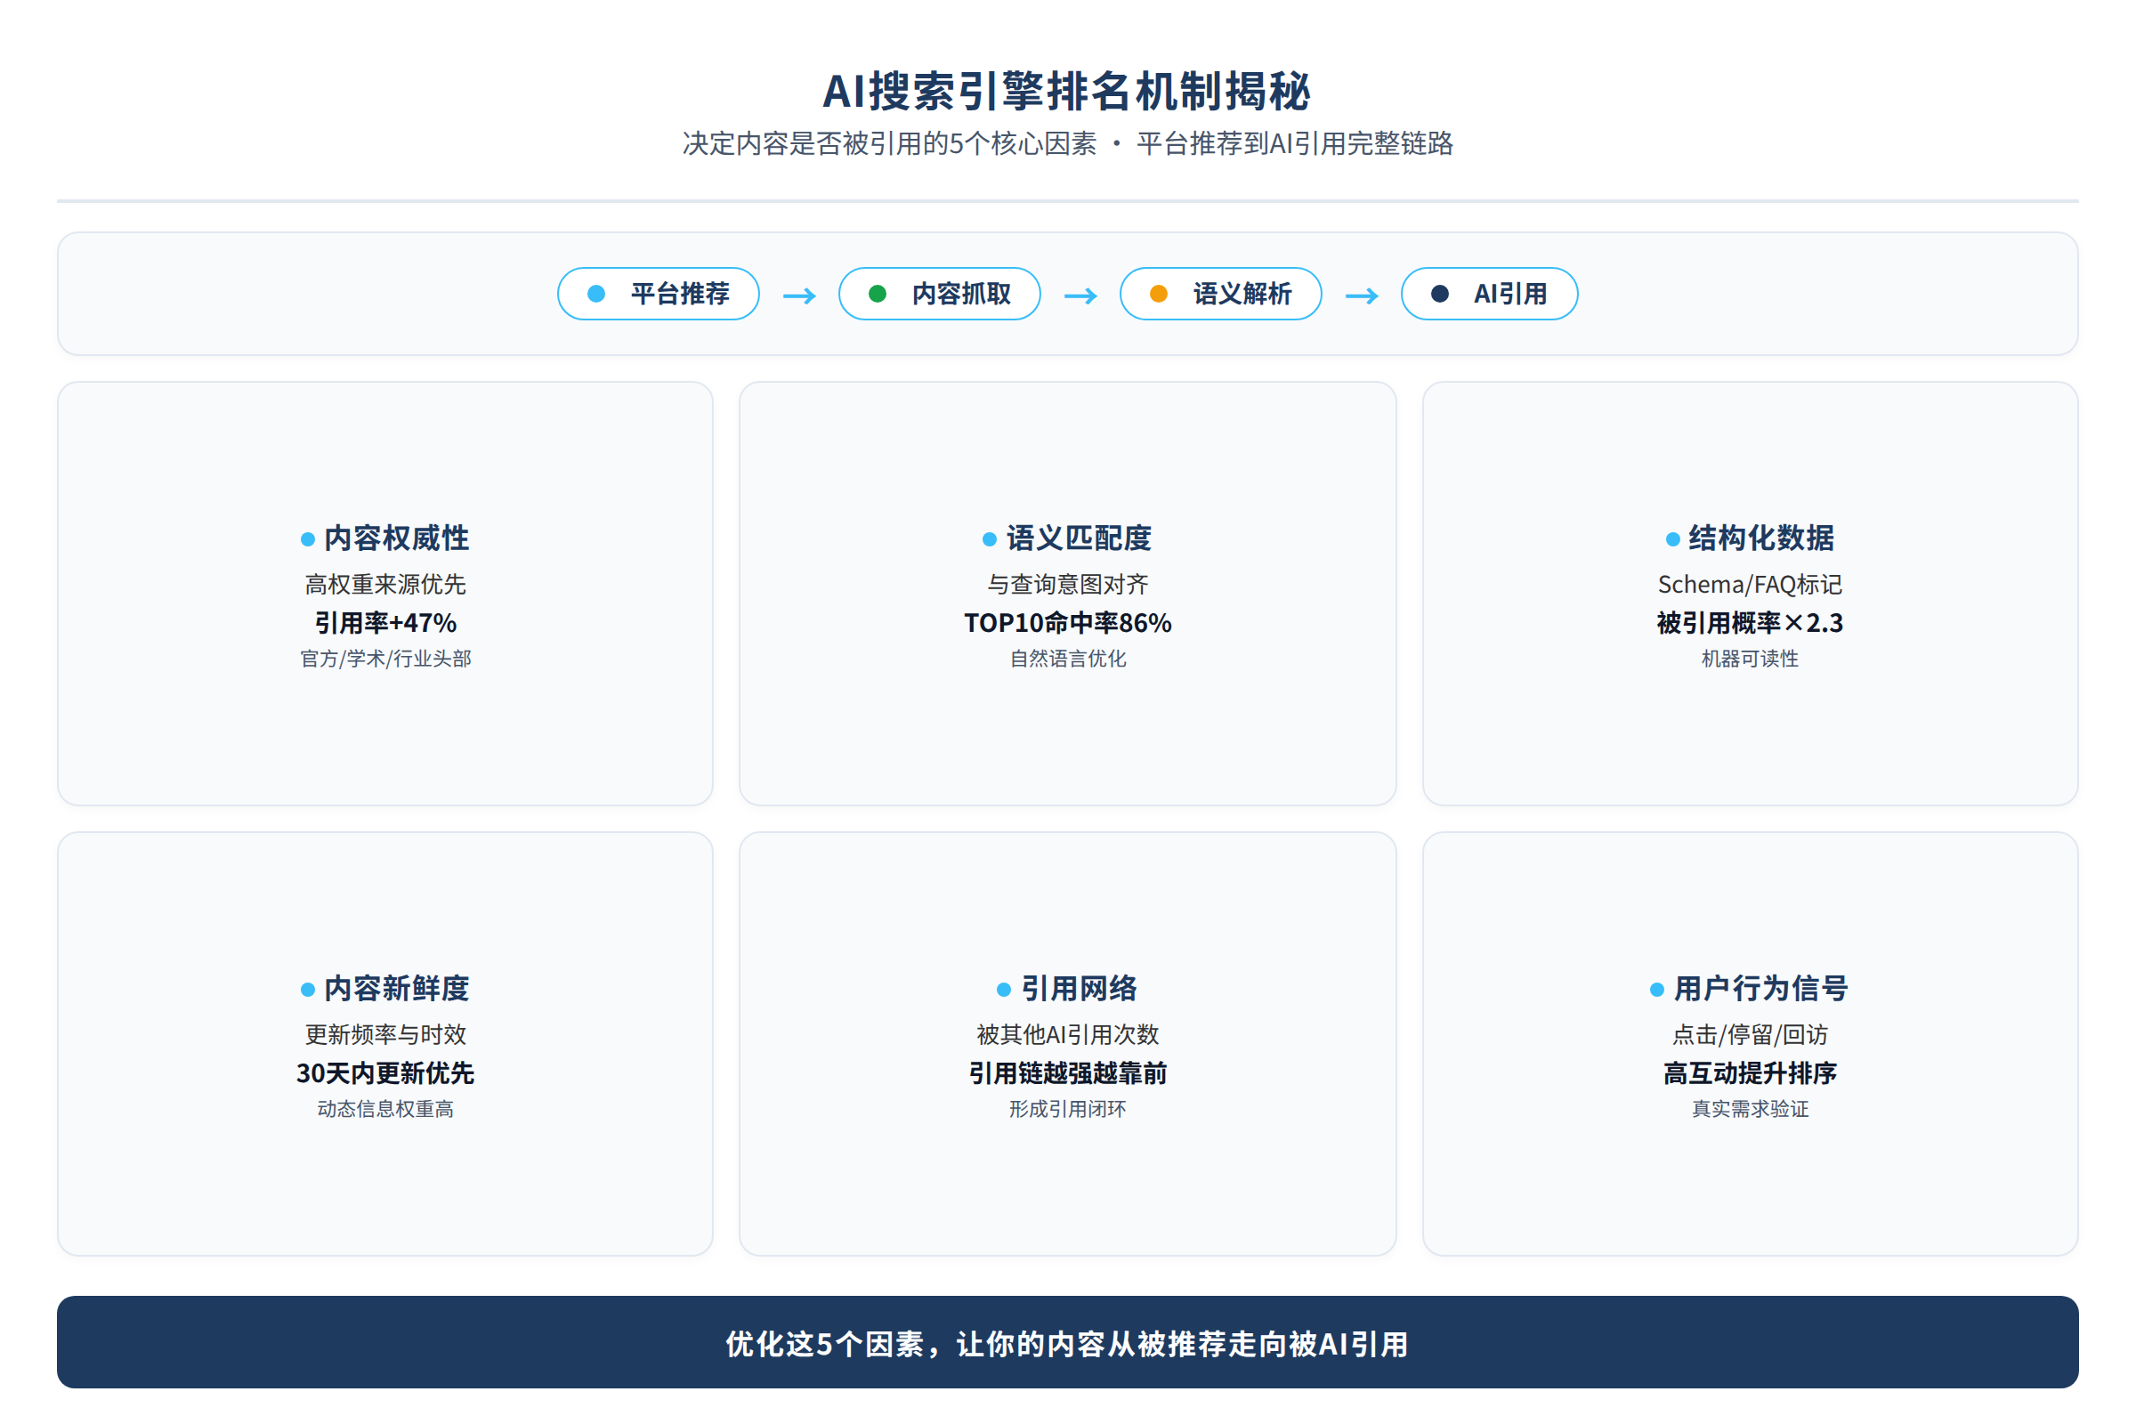The width and height of the screenshot is (2136, 1424).
Task: Click the text 高权重来源优先
Action: 386,584
